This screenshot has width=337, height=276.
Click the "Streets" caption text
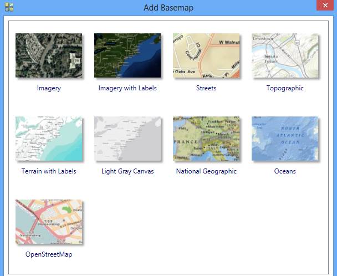(x=206, y=88)
